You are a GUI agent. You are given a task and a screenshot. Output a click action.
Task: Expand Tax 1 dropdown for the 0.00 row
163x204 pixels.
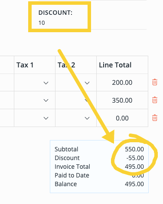35,118
